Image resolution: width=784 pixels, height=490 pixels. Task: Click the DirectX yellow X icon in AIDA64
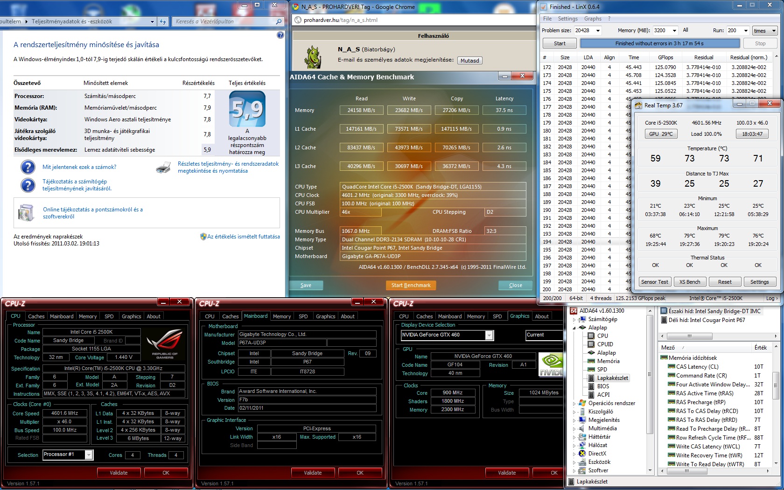pyautogui.click(x=582, y=454)
